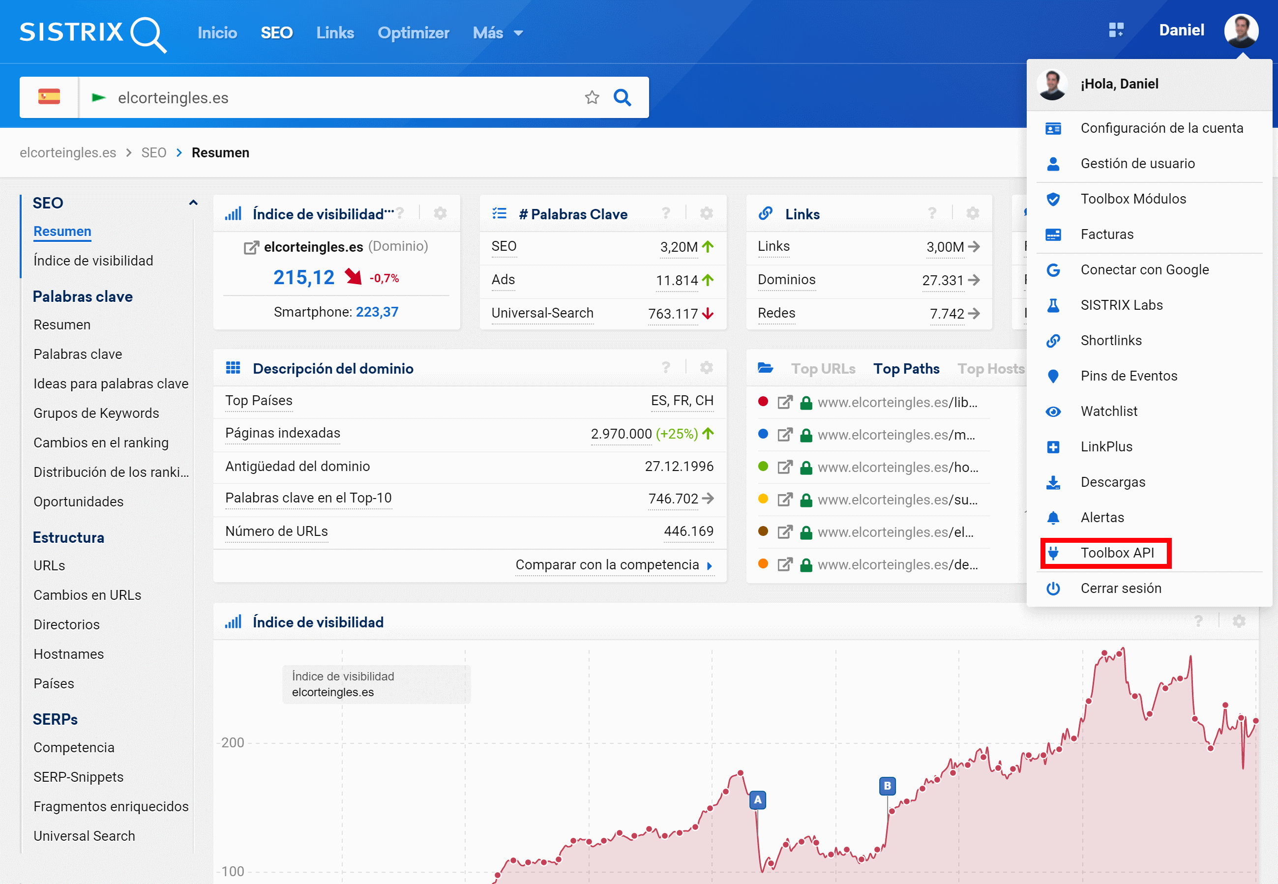This screenshot has height=884, width=1278.
Task: Switch to the Top URLs tab
Action: click(823, 369)
